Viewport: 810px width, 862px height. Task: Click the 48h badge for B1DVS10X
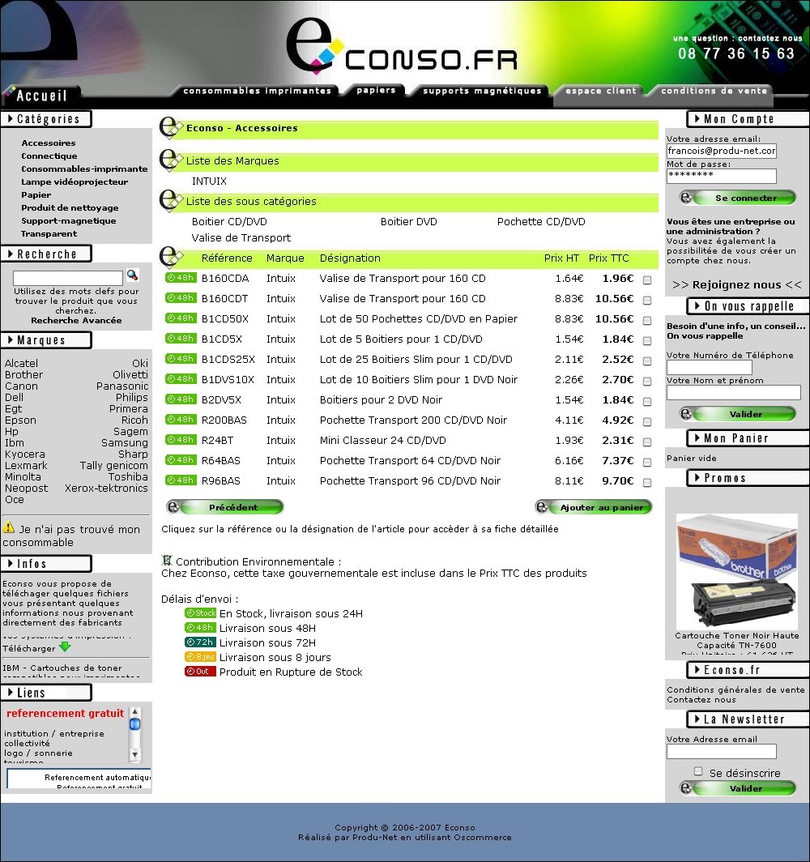[181, 379]
